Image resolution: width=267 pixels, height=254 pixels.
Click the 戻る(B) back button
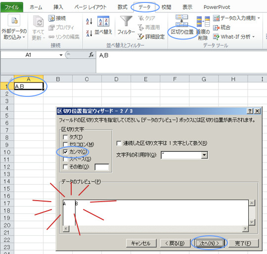point(175,243)
